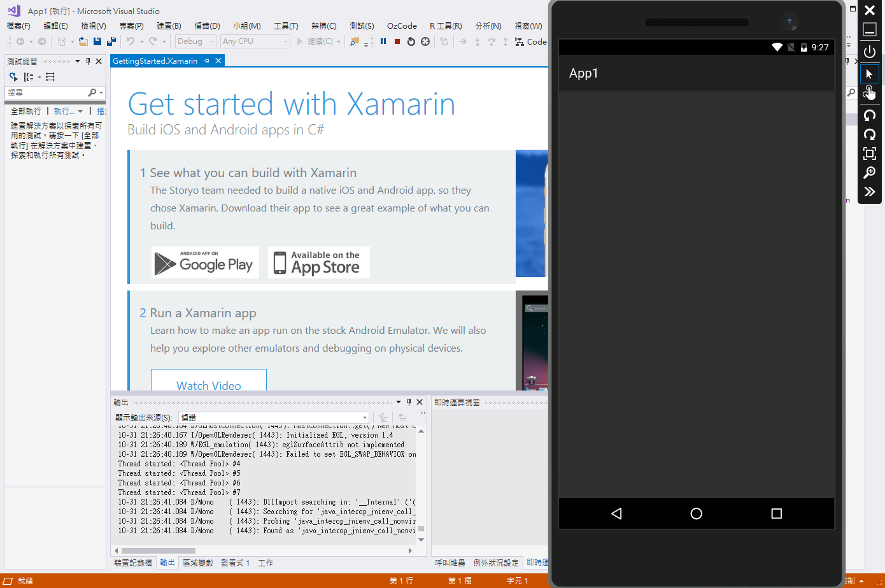Screen dimensions: 885x588
Task: Open the 偵錯(D) menu
Action: click(x=207, y=25)
